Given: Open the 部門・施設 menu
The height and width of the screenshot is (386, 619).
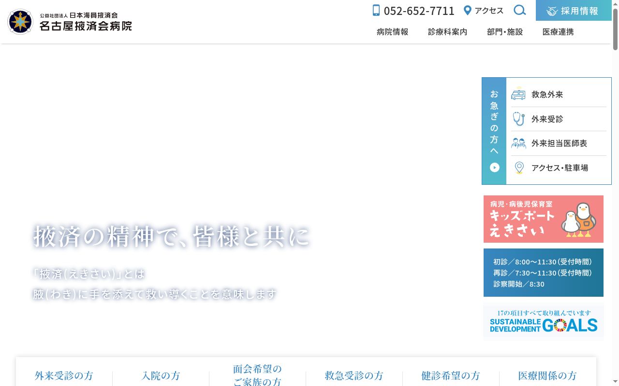Looking at the screenshot, I should 505,32.
